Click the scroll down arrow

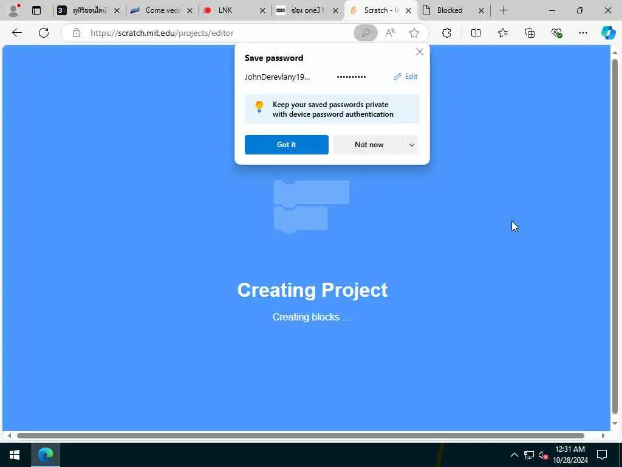click(x=615, y=424)
